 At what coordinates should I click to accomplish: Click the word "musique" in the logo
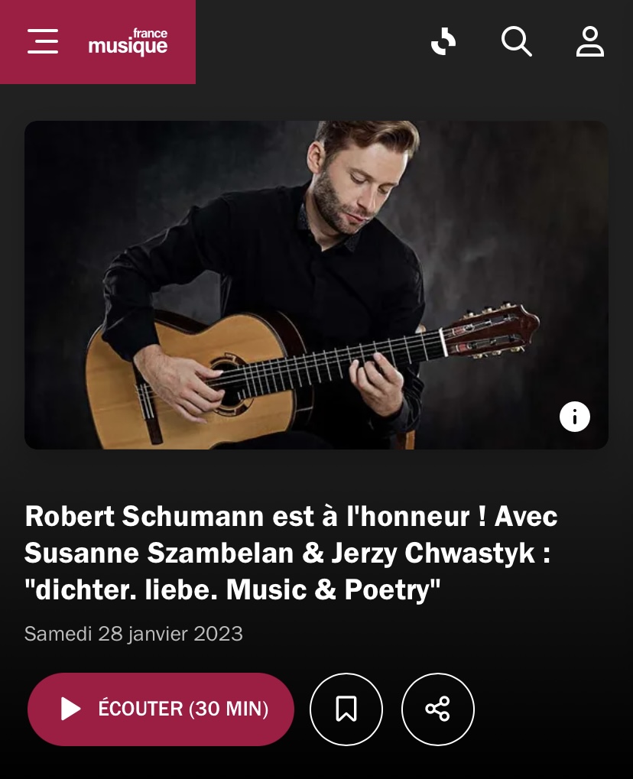point(128,47)
